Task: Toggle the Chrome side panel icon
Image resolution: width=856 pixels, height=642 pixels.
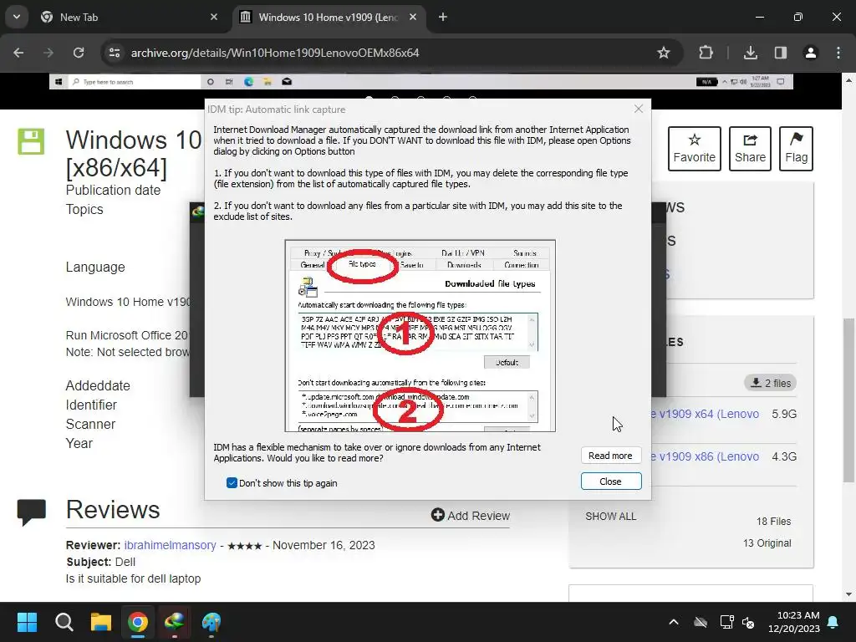Action: 781,53
